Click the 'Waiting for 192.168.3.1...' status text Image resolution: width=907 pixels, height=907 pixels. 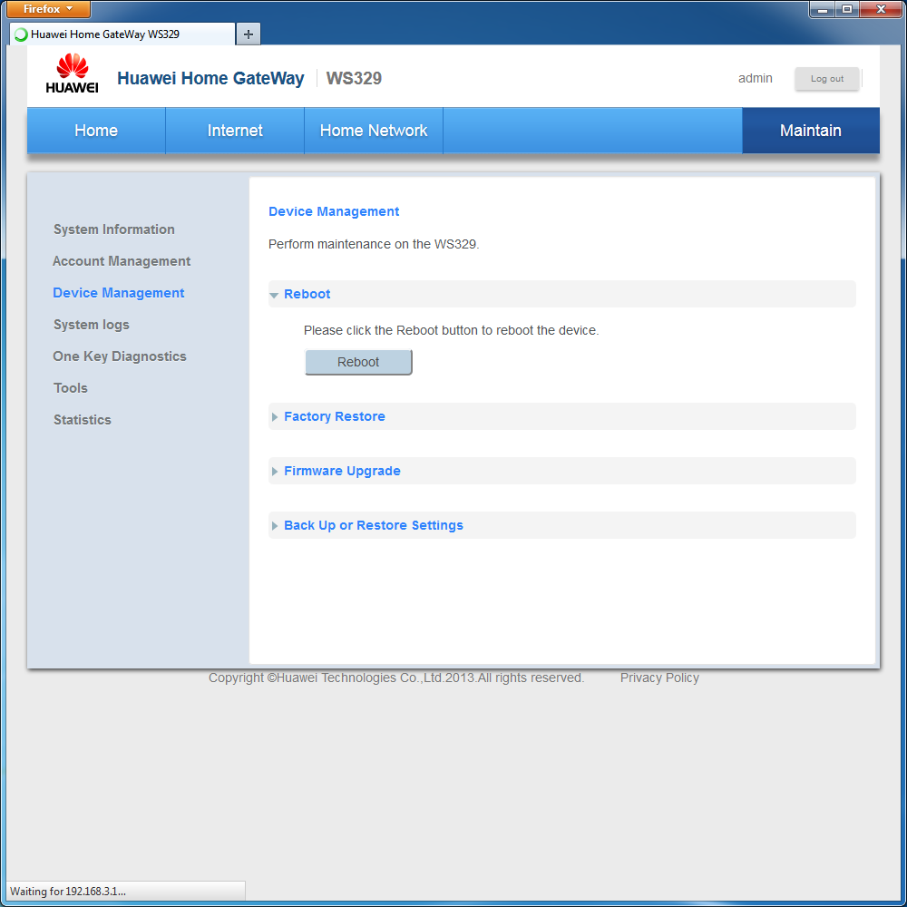coord(68,891)
